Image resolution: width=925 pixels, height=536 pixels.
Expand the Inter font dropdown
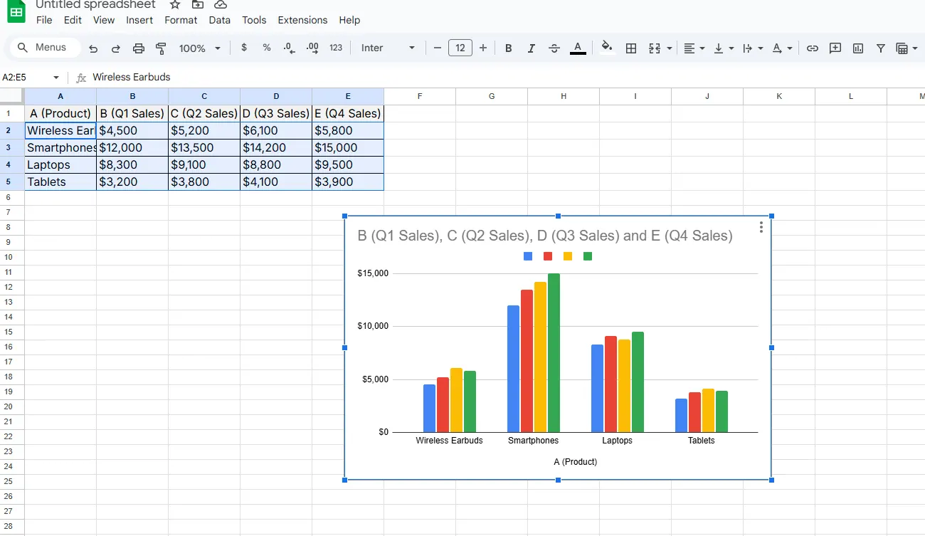tap(388, 48)
